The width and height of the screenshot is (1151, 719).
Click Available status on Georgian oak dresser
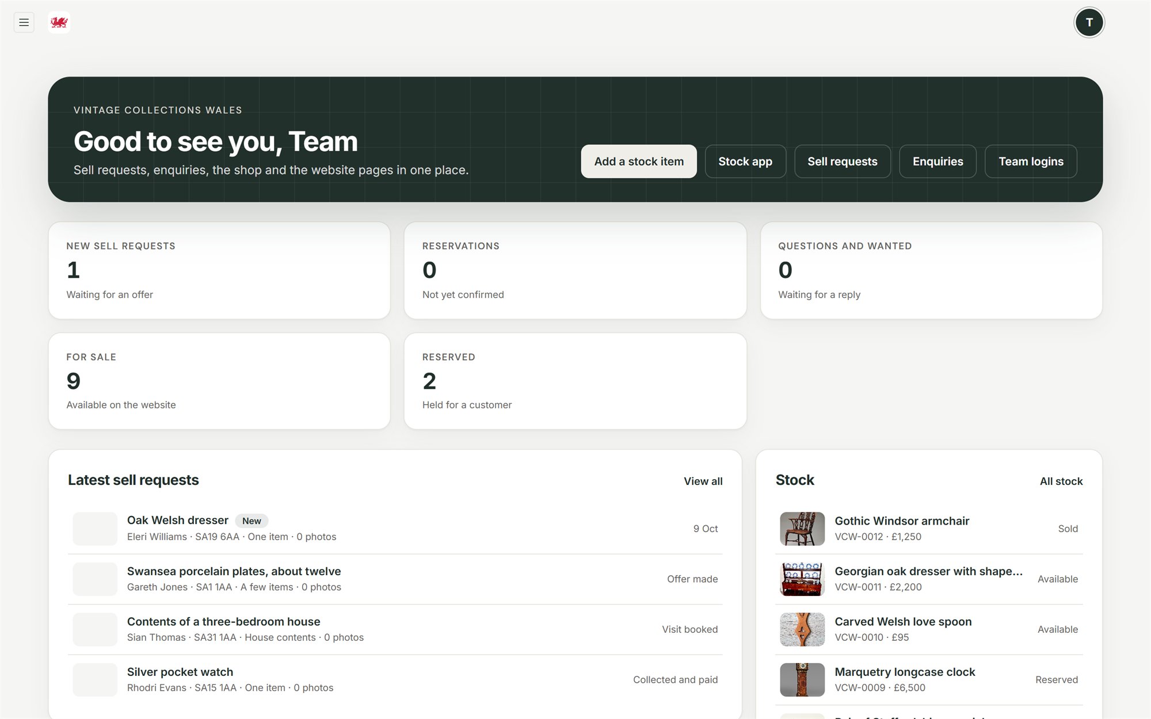[x=1057, y=579]
